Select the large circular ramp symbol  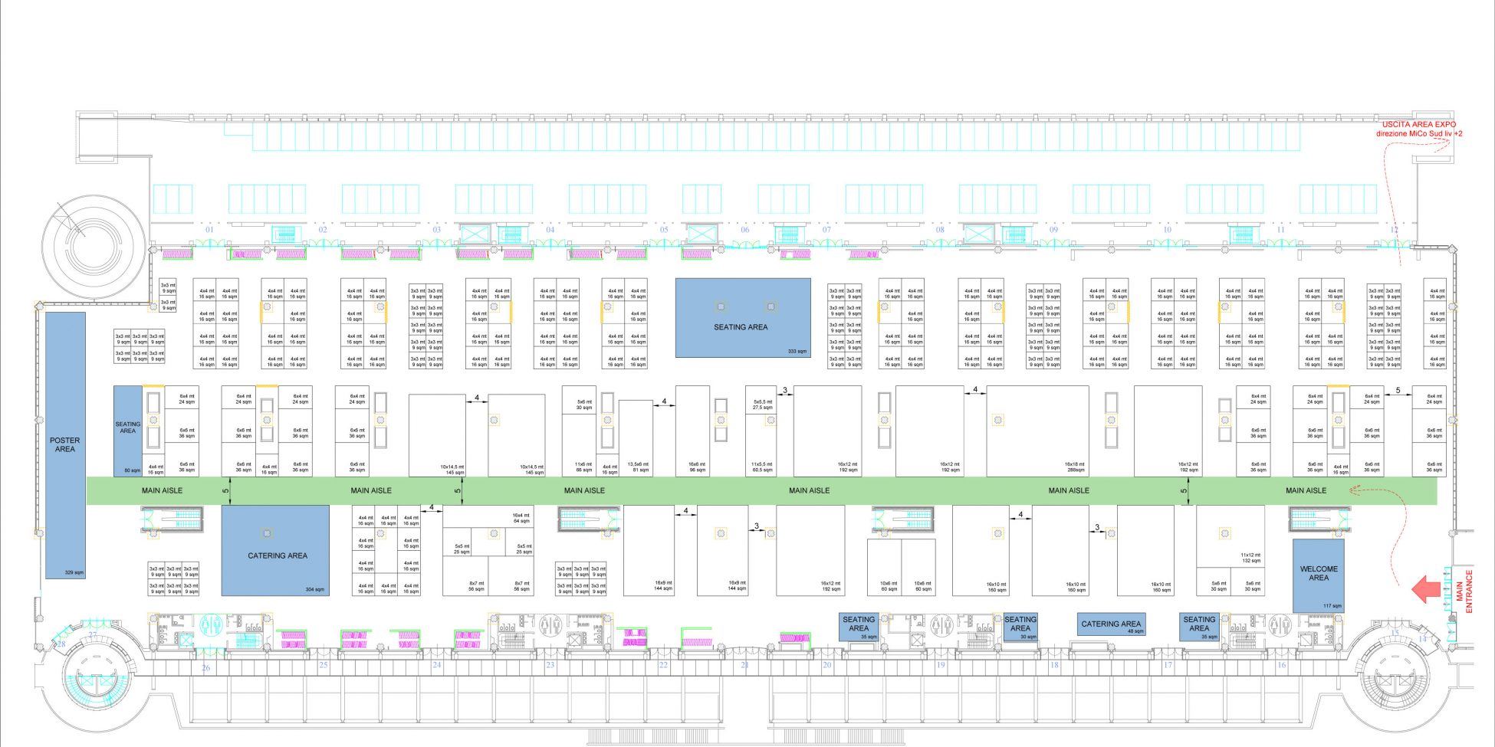[93, 247]
